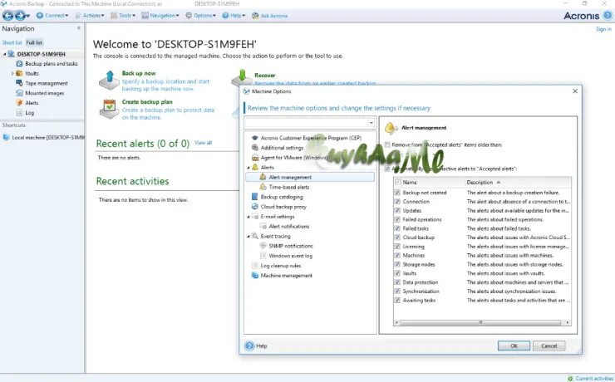615x382 pixels.
Task: Click scroll right arrow of alerts list
Action: [x=567, y=322]
